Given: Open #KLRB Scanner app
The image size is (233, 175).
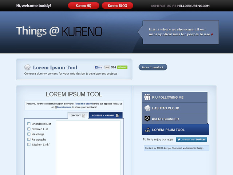Looking at the screenshot, I should (x=174, y=119).
